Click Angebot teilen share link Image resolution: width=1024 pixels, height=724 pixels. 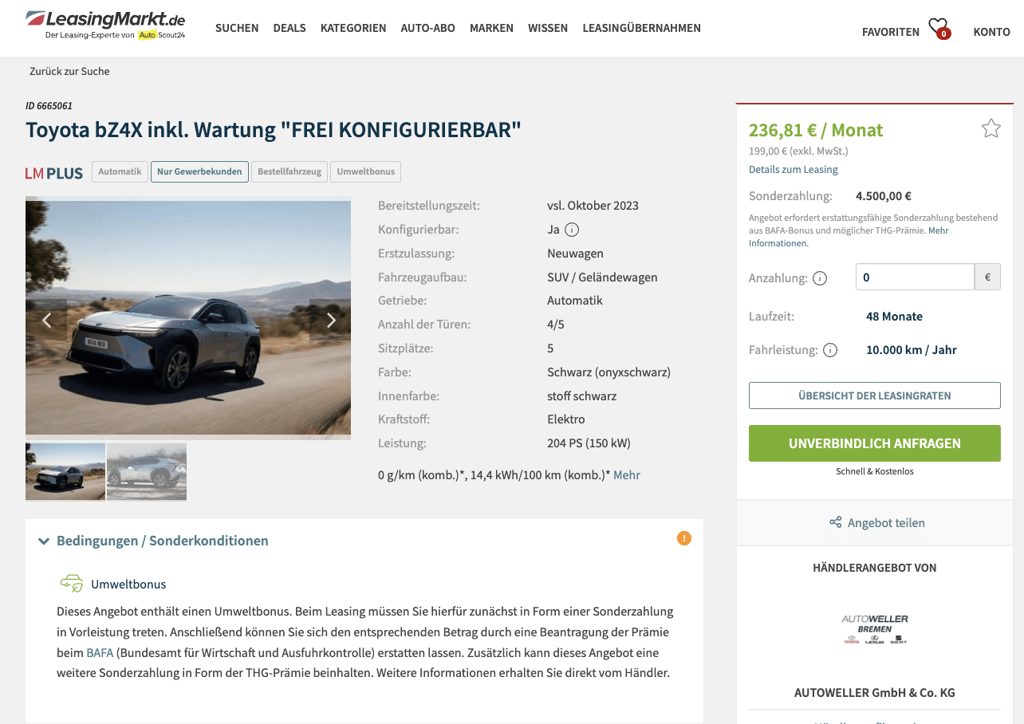[x=876, y=523]
